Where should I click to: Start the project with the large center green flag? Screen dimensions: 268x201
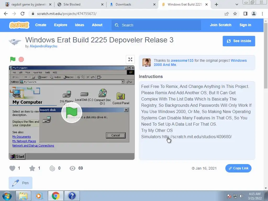point(72,112)
